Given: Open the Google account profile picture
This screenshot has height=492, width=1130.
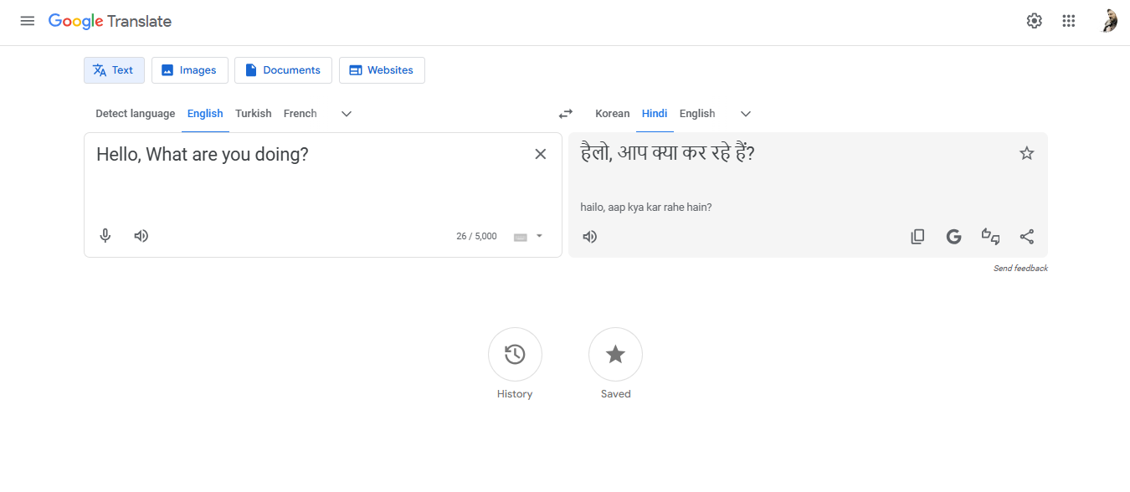Looking at the screenshot, I should (1109, 21).
